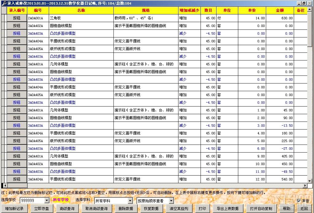Click the 按钮 button in the 540.00 amount row
The width and height of the screenshot is (314, 213).
click(17, 179)
